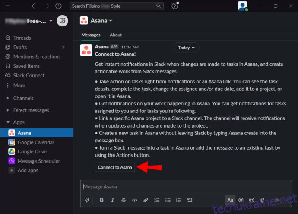
Task: Click Add apps plus icon
Action: click(x=12, y=170)
